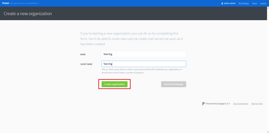Open the Postal link in footer
Viewport: 269px width, 133px height.
click(x=221, y=104)
